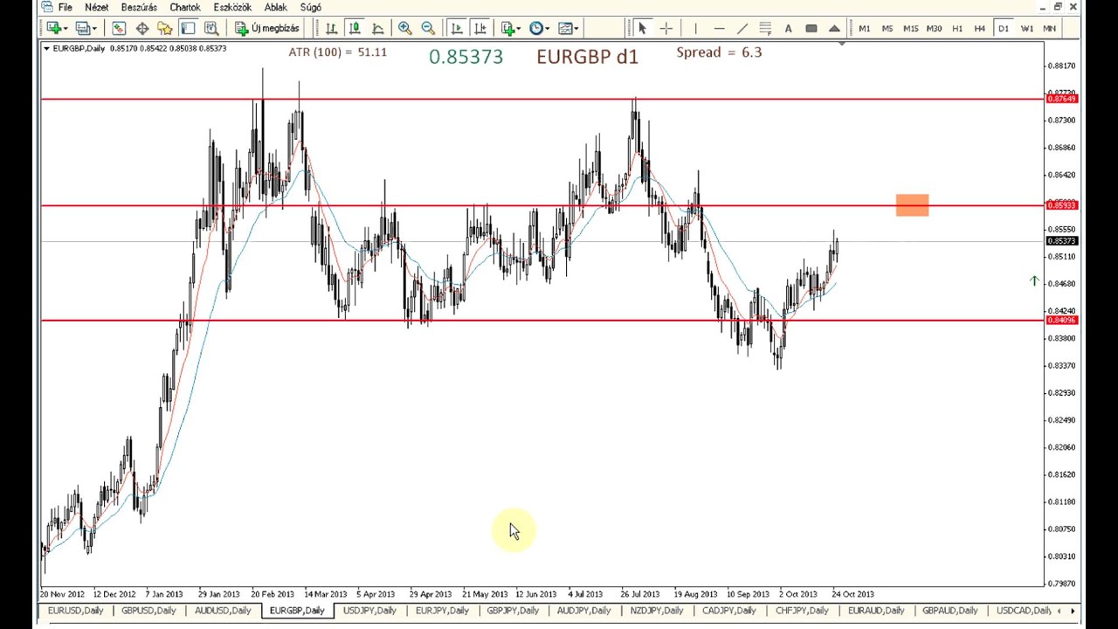Switch to the GBPUSD,Daily chart tab
This screenshot has height=629, width=1118.
[x=148, y=611]
